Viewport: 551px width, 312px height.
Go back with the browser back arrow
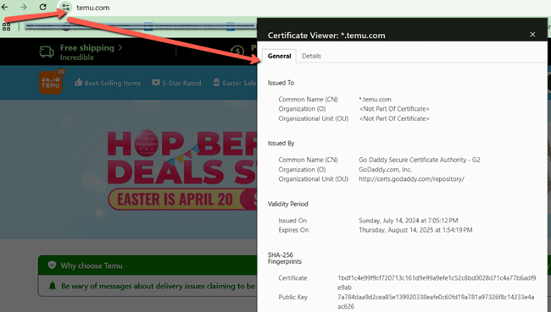coord(4,7)
